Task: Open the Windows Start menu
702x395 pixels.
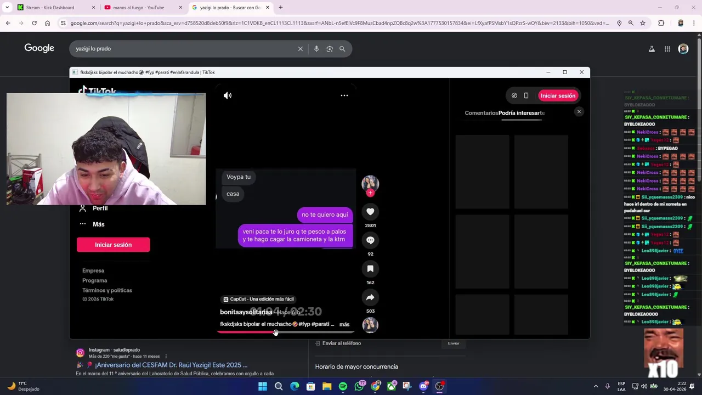Action: click(x=263, y=386)
